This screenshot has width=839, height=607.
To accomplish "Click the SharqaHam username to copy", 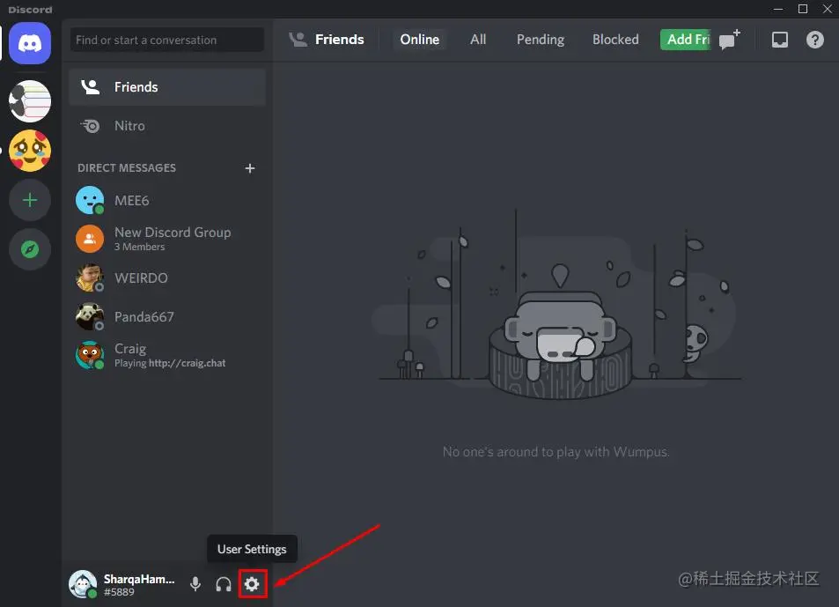I will pos(139,579).
